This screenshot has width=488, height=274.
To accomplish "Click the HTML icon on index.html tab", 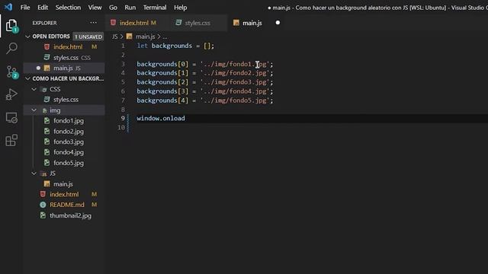I will (x=114, y=23).
